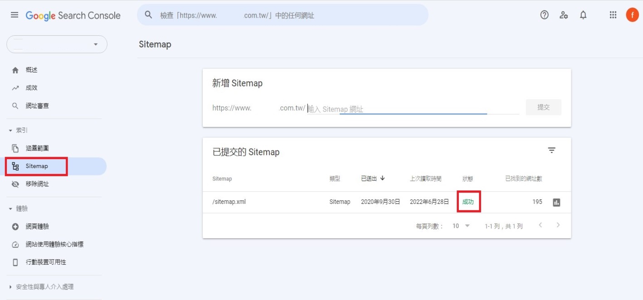Click the Google Search Console logo
Screen dimensions: 643x300
click(x=73, y=15)
